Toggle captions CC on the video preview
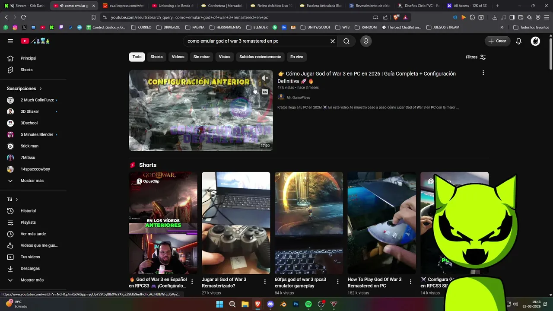This screenshot has height=311, width=553. pos(265,92)
